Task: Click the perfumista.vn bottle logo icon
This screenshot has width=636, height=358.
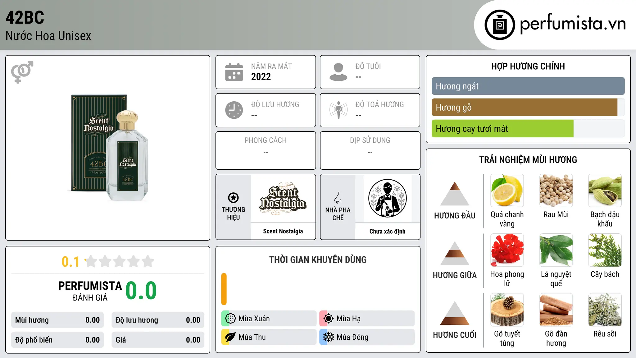Action: point(500,25)
